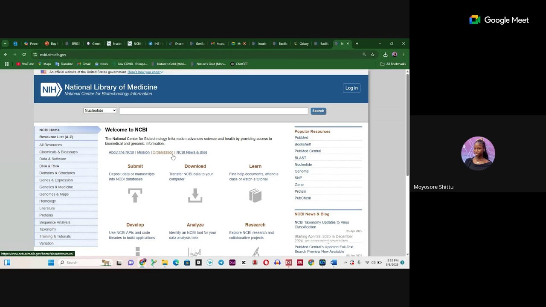Open the PubChem popular resource link

303,198
